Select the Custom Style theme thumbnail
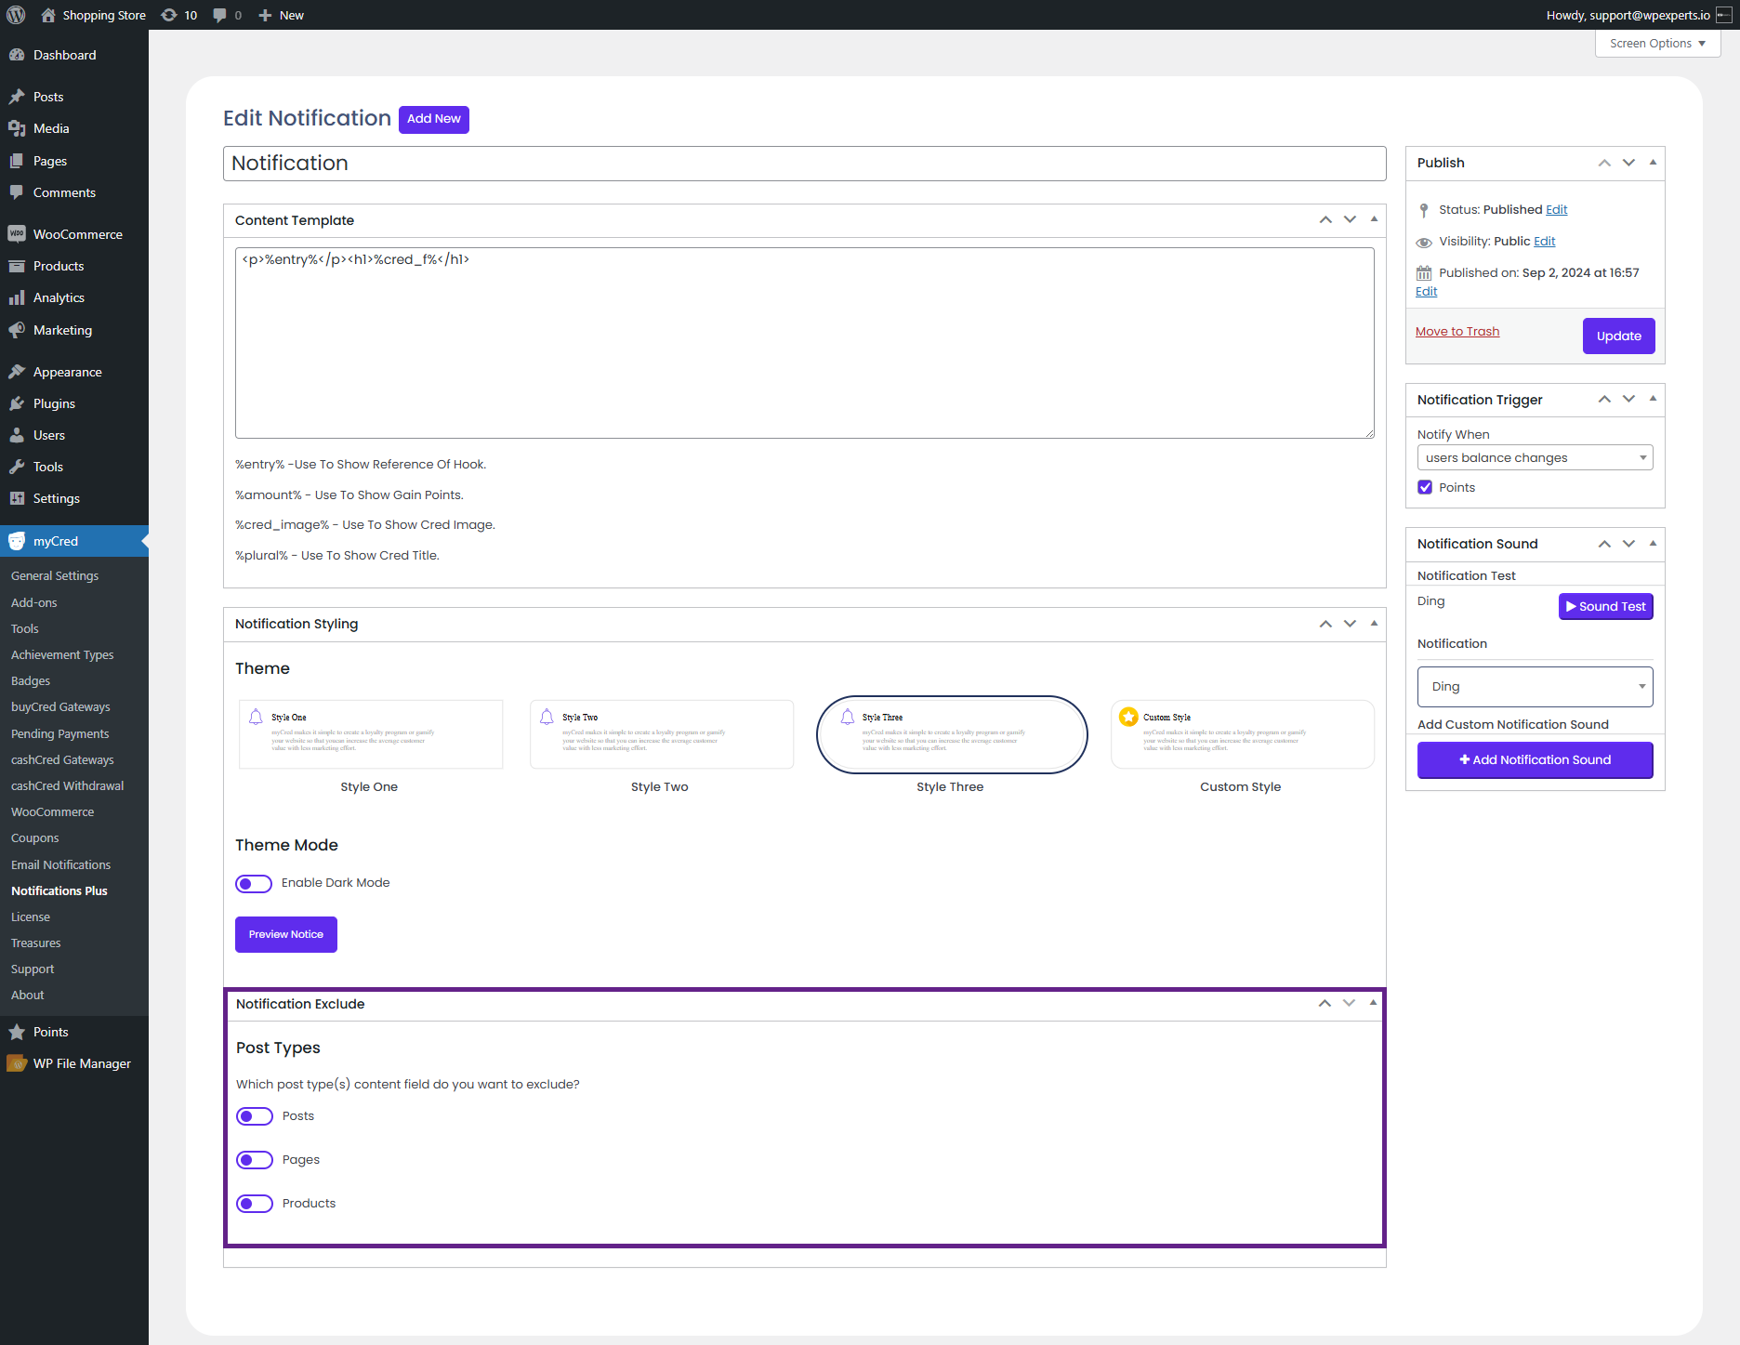The image size is (1740, 1345). (x=1242, y=734)
